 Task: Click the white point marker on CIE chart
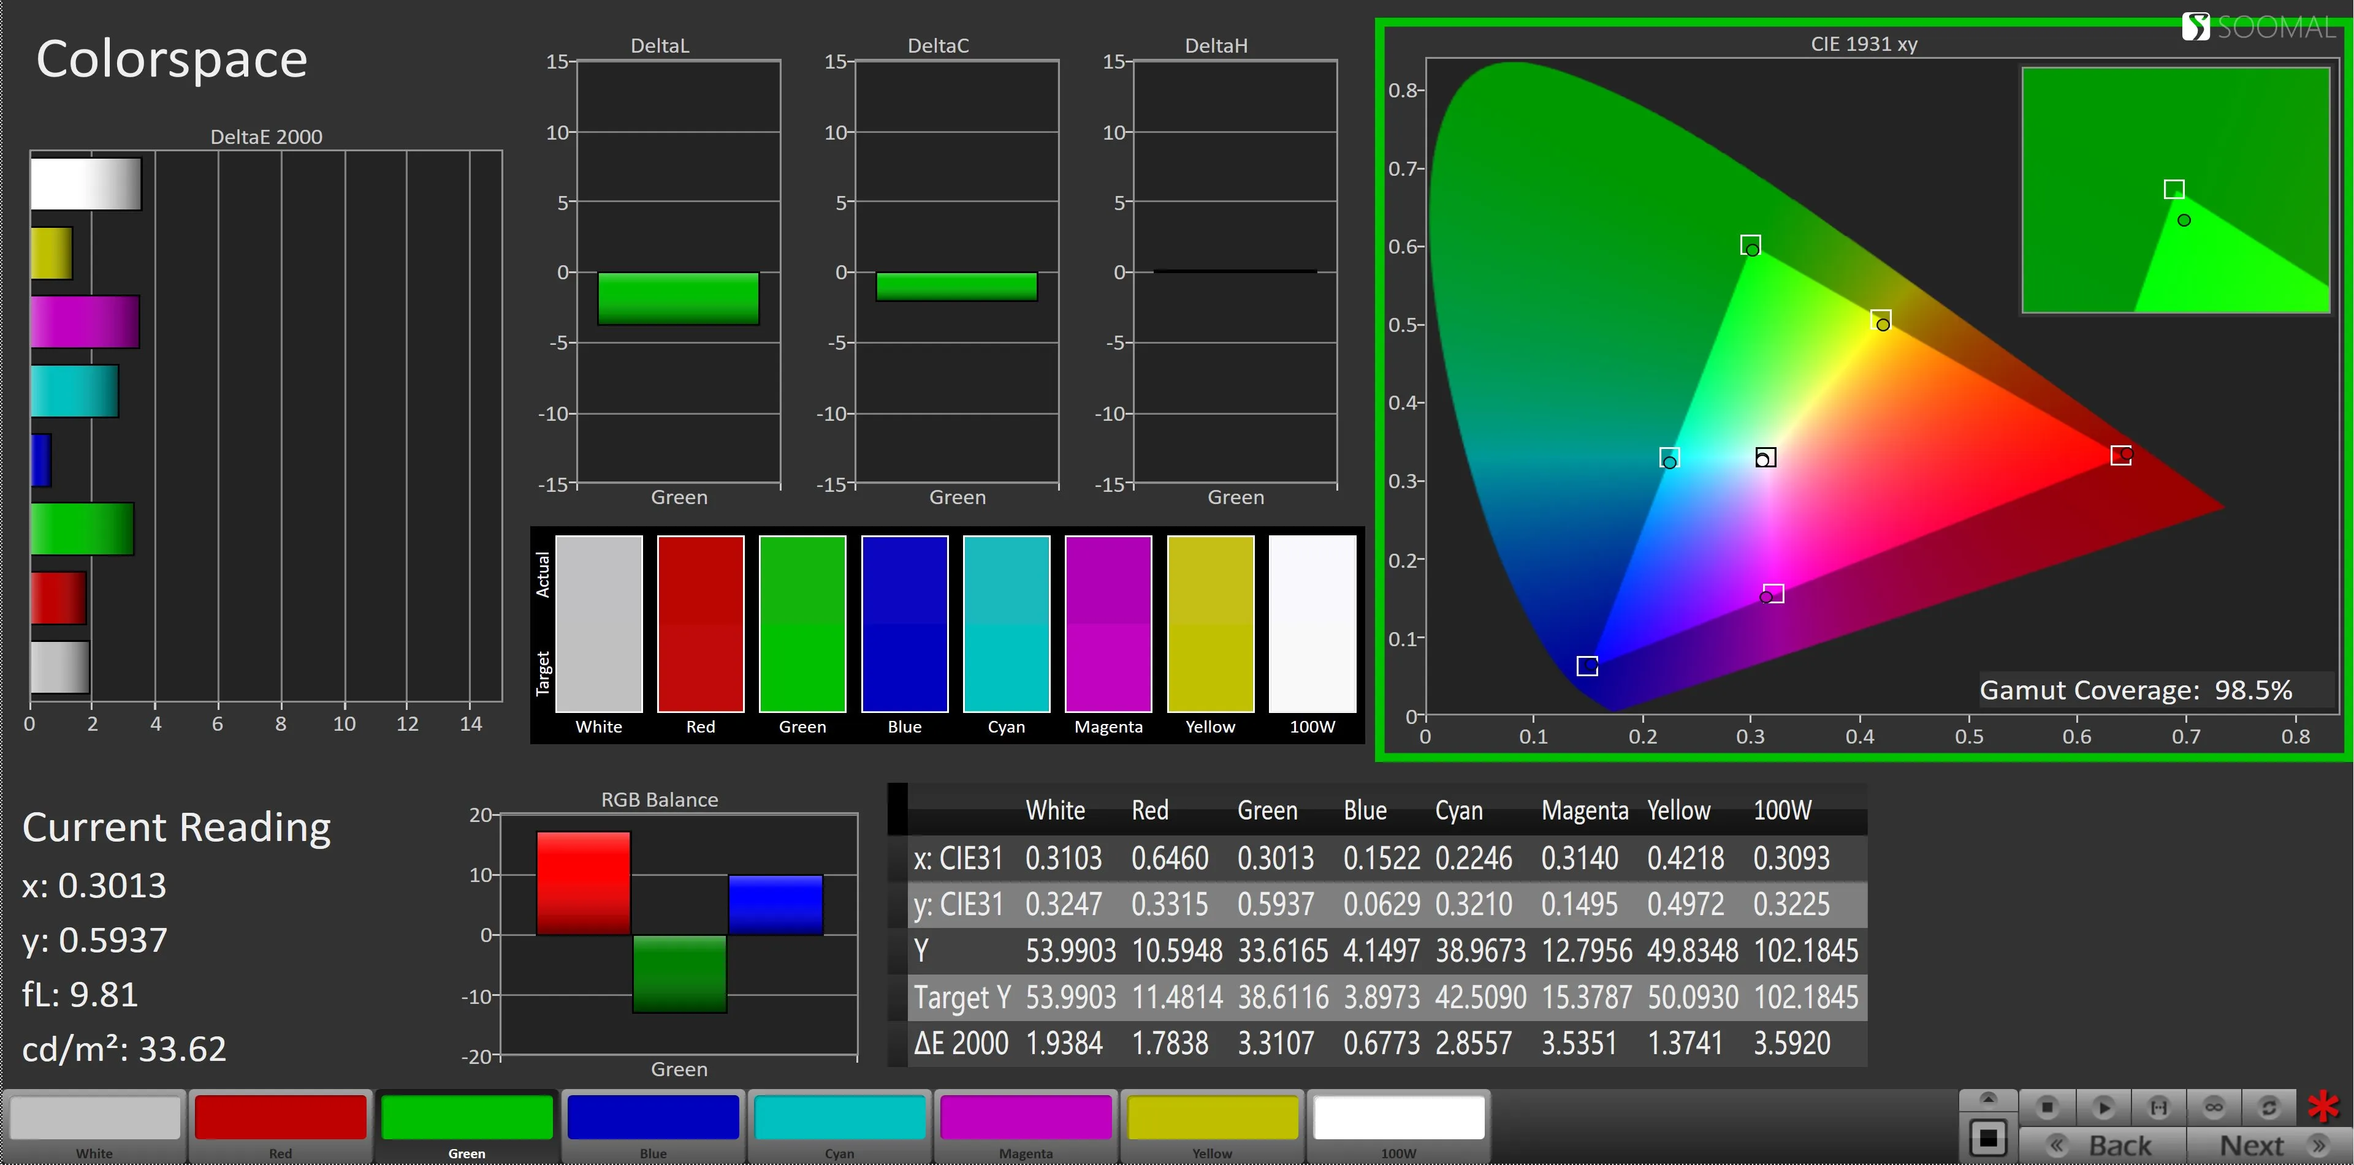coord(1765,456)
